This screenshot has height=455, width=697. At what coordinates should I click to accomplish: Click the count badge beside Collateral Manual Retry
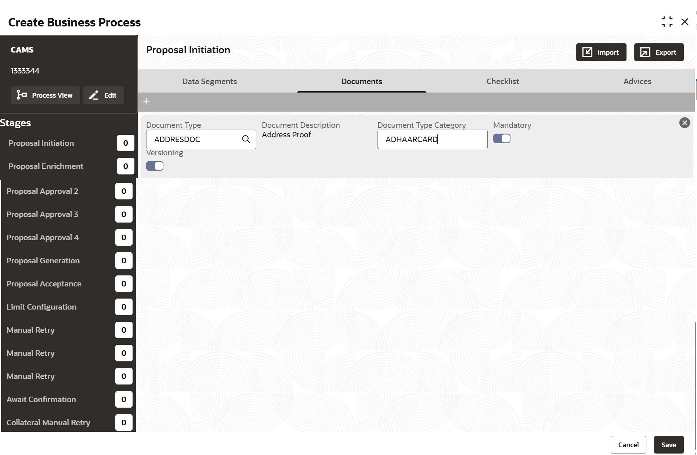(x=124, y=423)
